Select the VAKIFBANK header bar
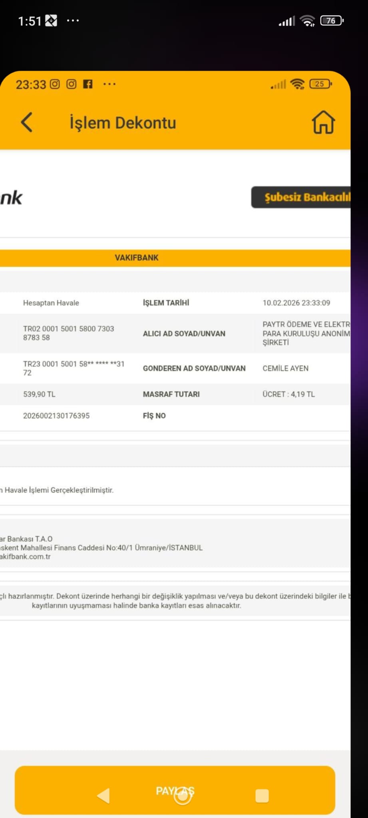 pos(175,258)
